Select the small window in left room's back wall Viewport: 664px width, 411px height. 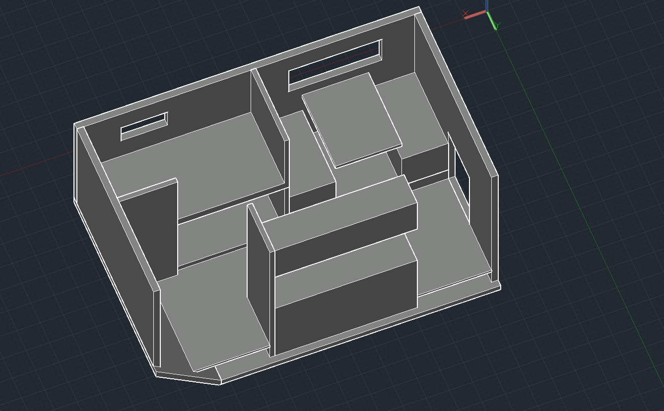click(144, 126)
